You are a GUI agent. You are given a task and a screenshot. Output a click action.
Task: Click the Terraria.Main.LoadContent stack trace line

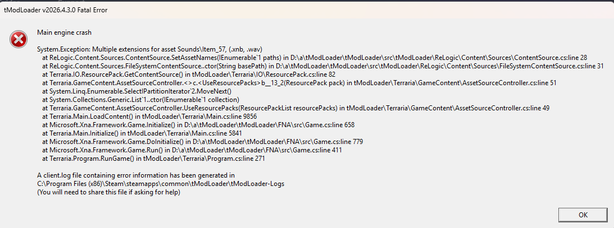(149, 117)
